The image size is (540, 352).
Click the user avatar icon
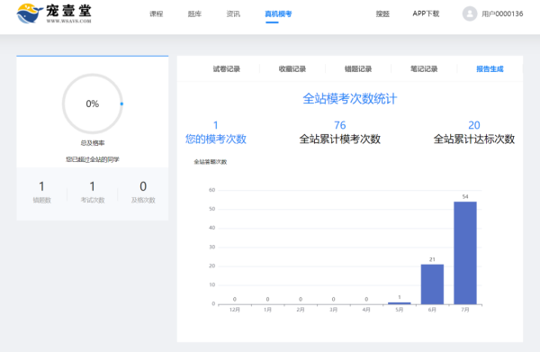pyautogui.click(x=470, y=14)
